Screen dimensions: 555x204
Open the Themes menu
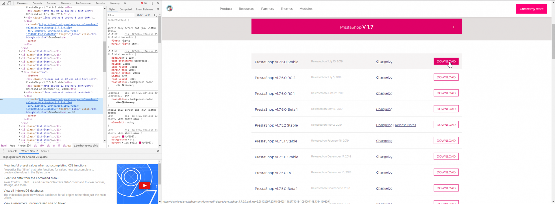pos(286,9)
